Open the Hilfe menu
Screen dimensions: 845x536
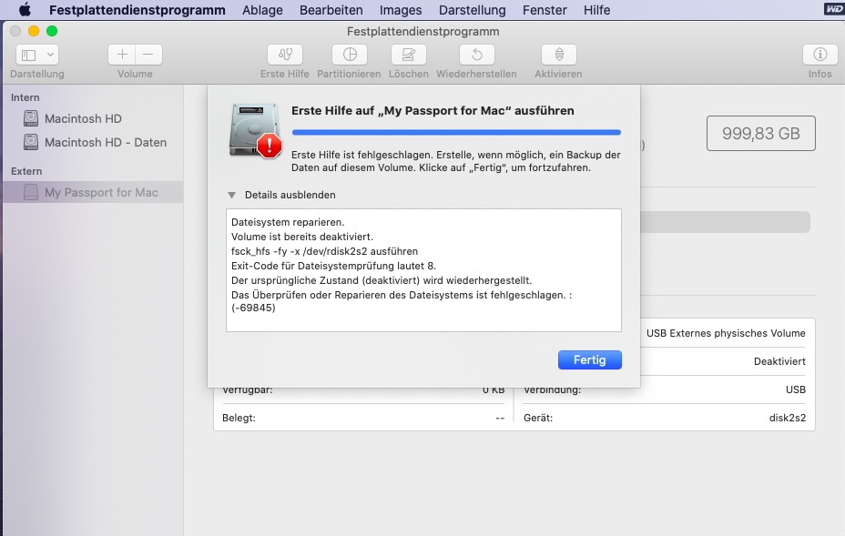coord(596,10)
